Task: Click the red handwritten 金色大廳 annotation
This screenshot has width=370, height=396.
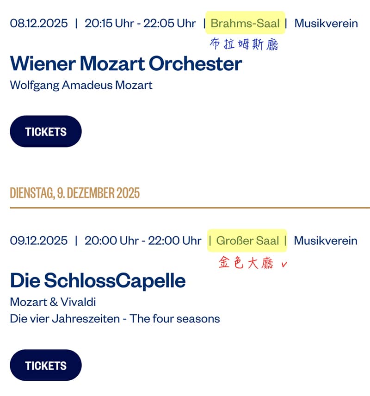Action: 246,264
